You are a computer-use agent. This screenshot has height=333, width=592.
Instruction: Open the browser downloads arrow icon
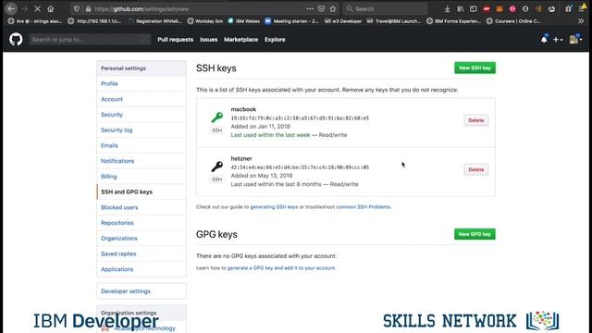click(x=447, y=8)
